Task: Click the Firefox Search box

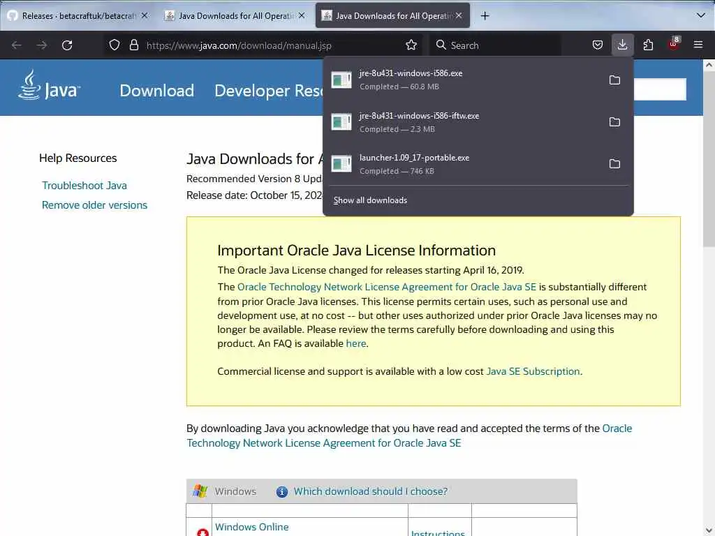Action: [x=496, y=45]
